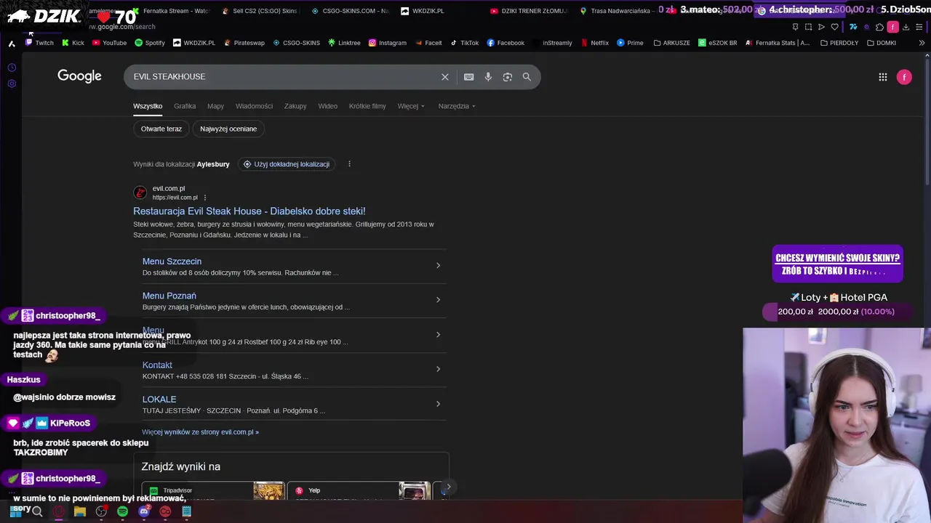
Task: Advance the 'Znajdź wyniki na' carousel arrow
Action: 448,487
